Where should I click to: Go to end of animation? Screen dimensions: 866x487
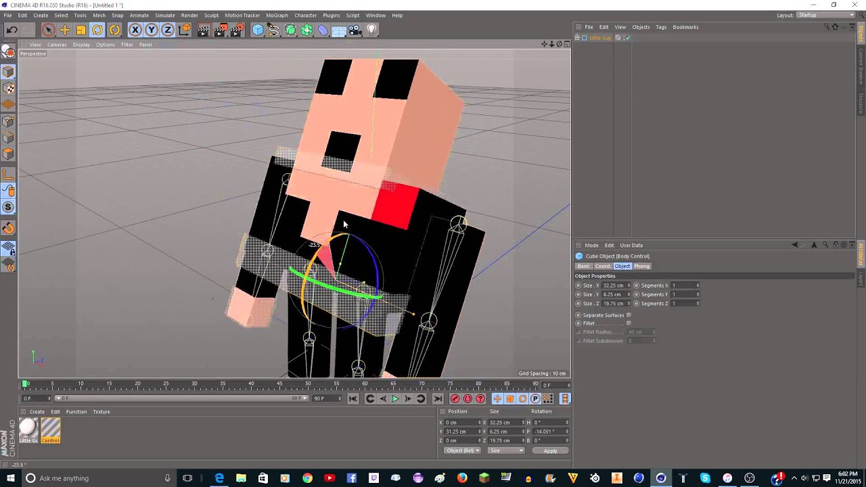pyautogui.click(x=438, y=399)
